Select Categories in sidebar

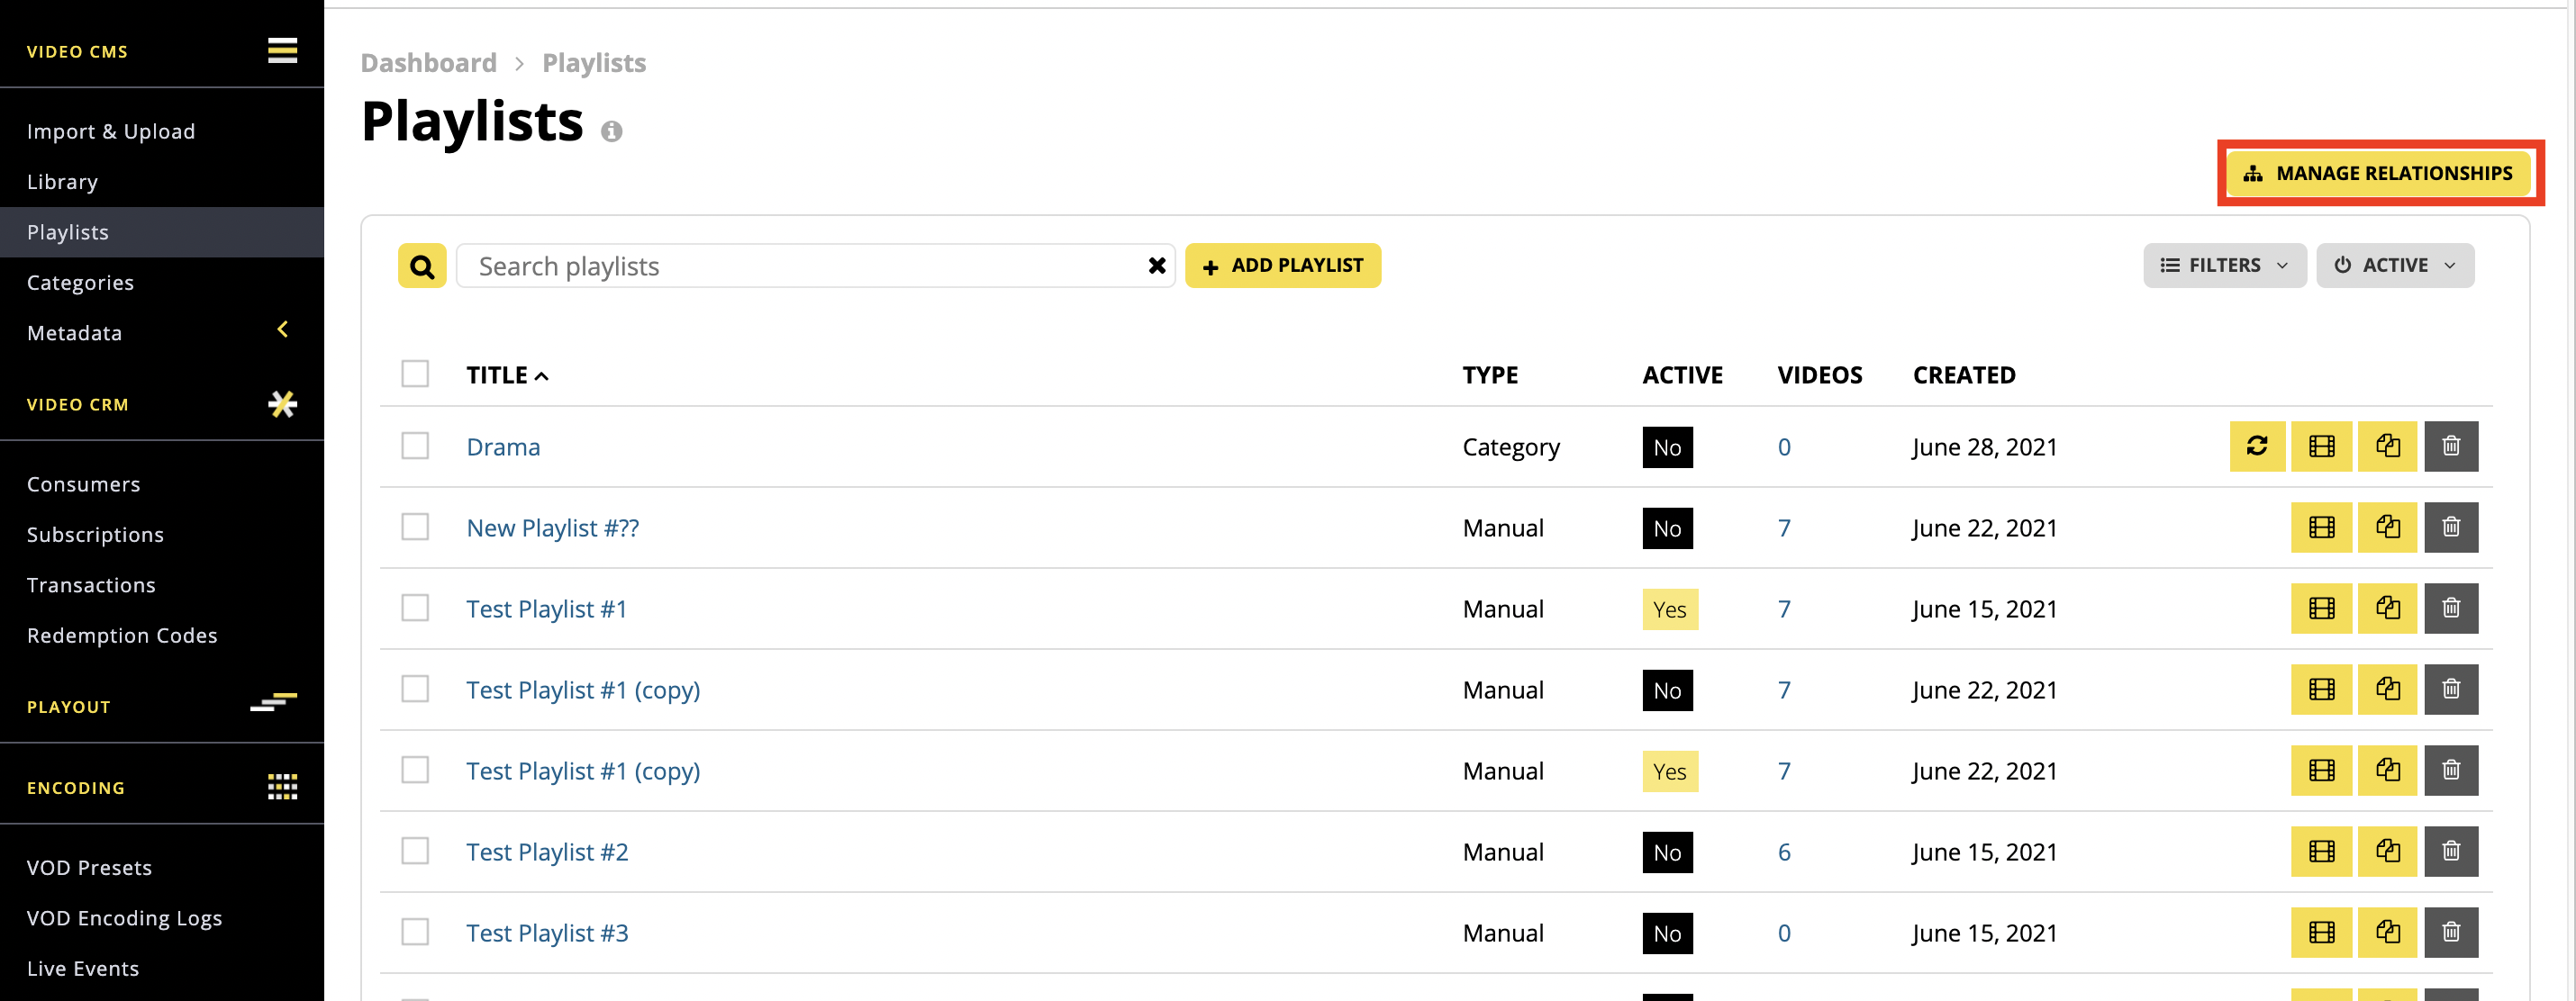pos(80,283)
